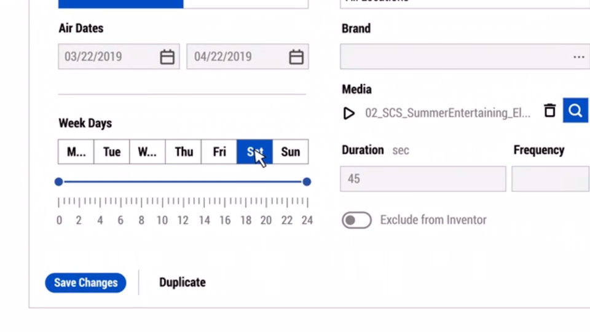Enable the Exclude from Inventory switch
This screenshot has height=332, width=590.
(x=356, y=220)
